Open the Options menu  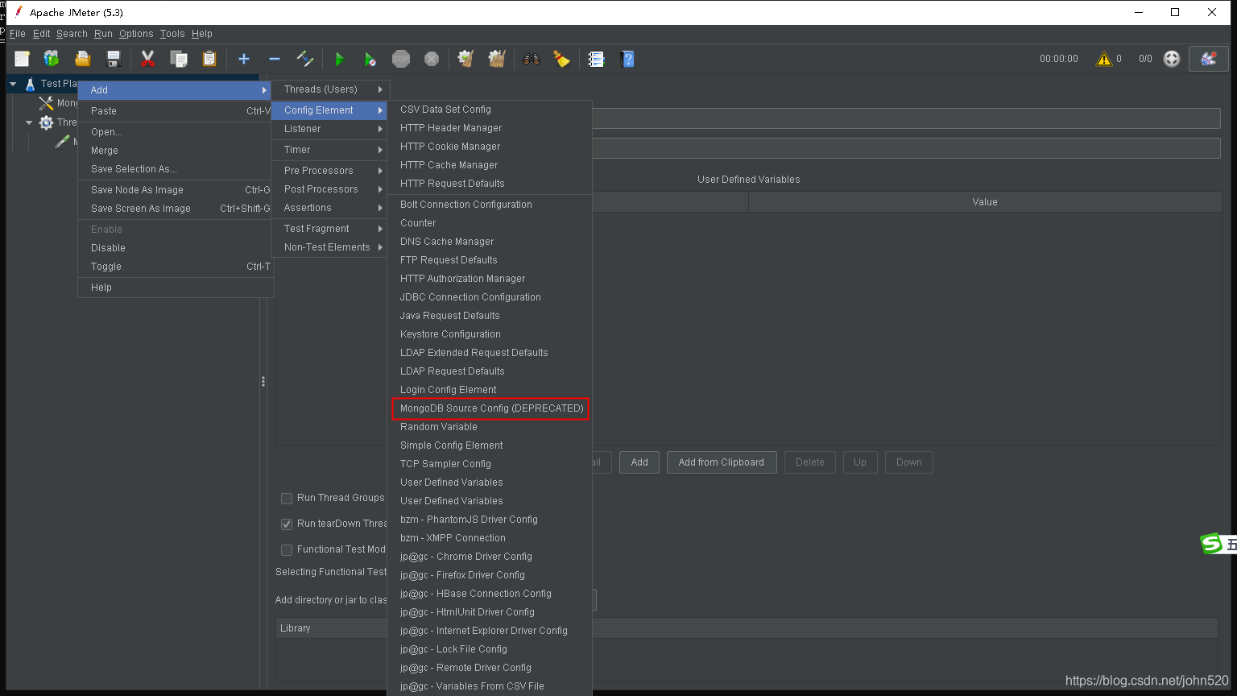coord(136,34)
